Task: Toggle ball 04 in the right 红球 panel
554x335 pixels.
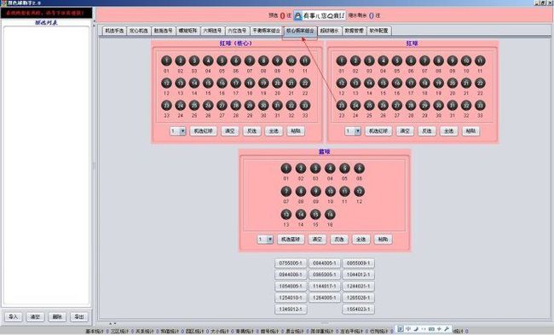Action: [383, 61]
